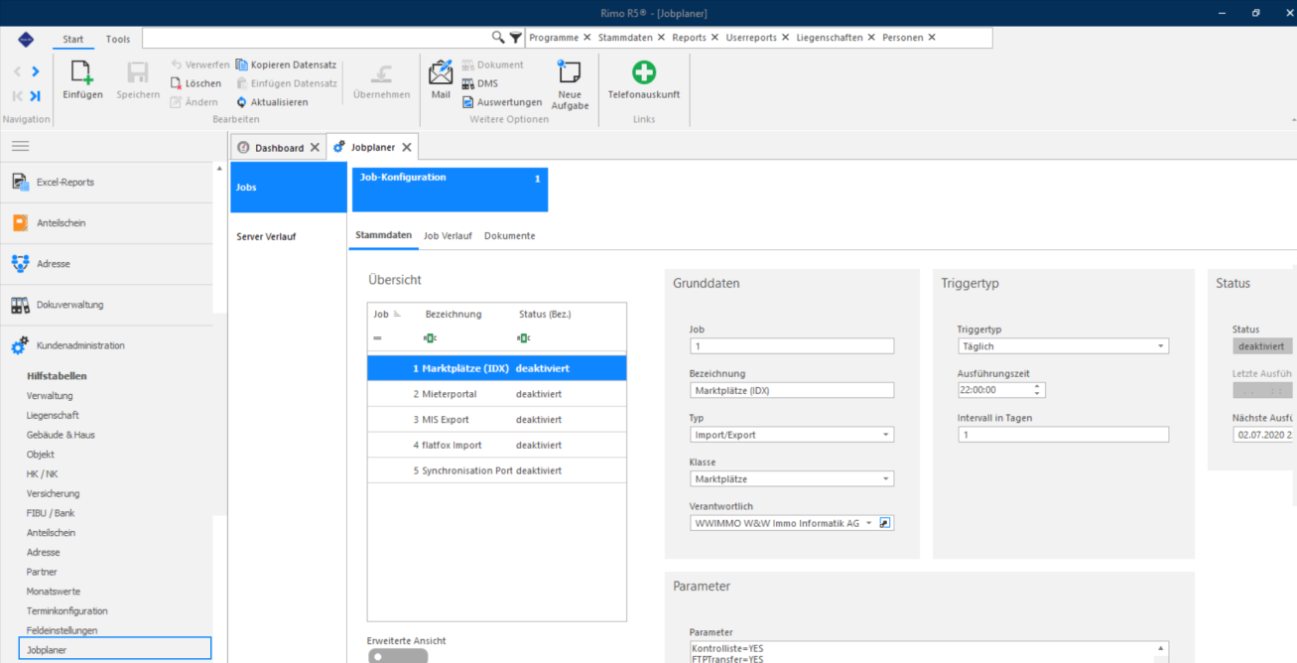The image size is (1297, 663).
Task: Open Auswertungen in Weitere Optionen
Action: pos(502,102)
